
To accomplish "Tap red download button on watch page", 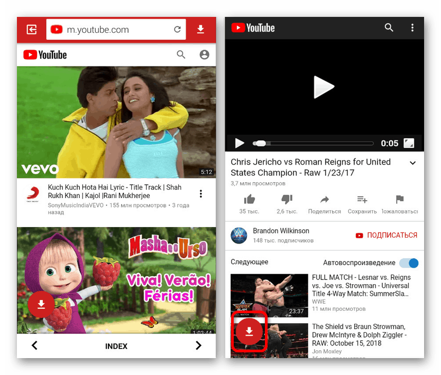I will [x=249, y=332].
